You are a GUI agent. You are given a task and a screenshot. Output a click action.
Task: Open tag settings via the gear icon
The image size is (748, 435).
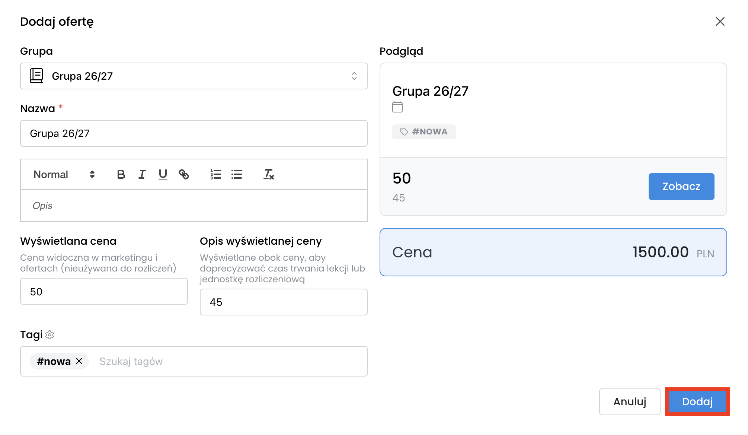coord(50,335)
